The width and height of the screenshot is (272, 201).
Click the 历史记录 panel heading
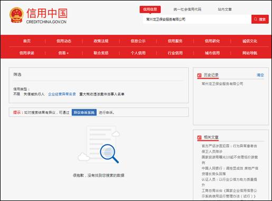click(211, 75)
